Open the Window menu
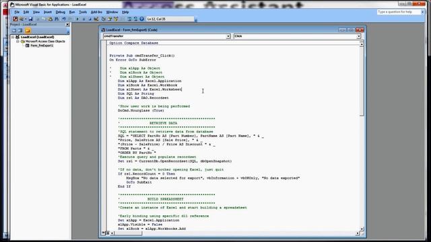The width and height of the screenshot is (431, 242). [x=112, y=12]
